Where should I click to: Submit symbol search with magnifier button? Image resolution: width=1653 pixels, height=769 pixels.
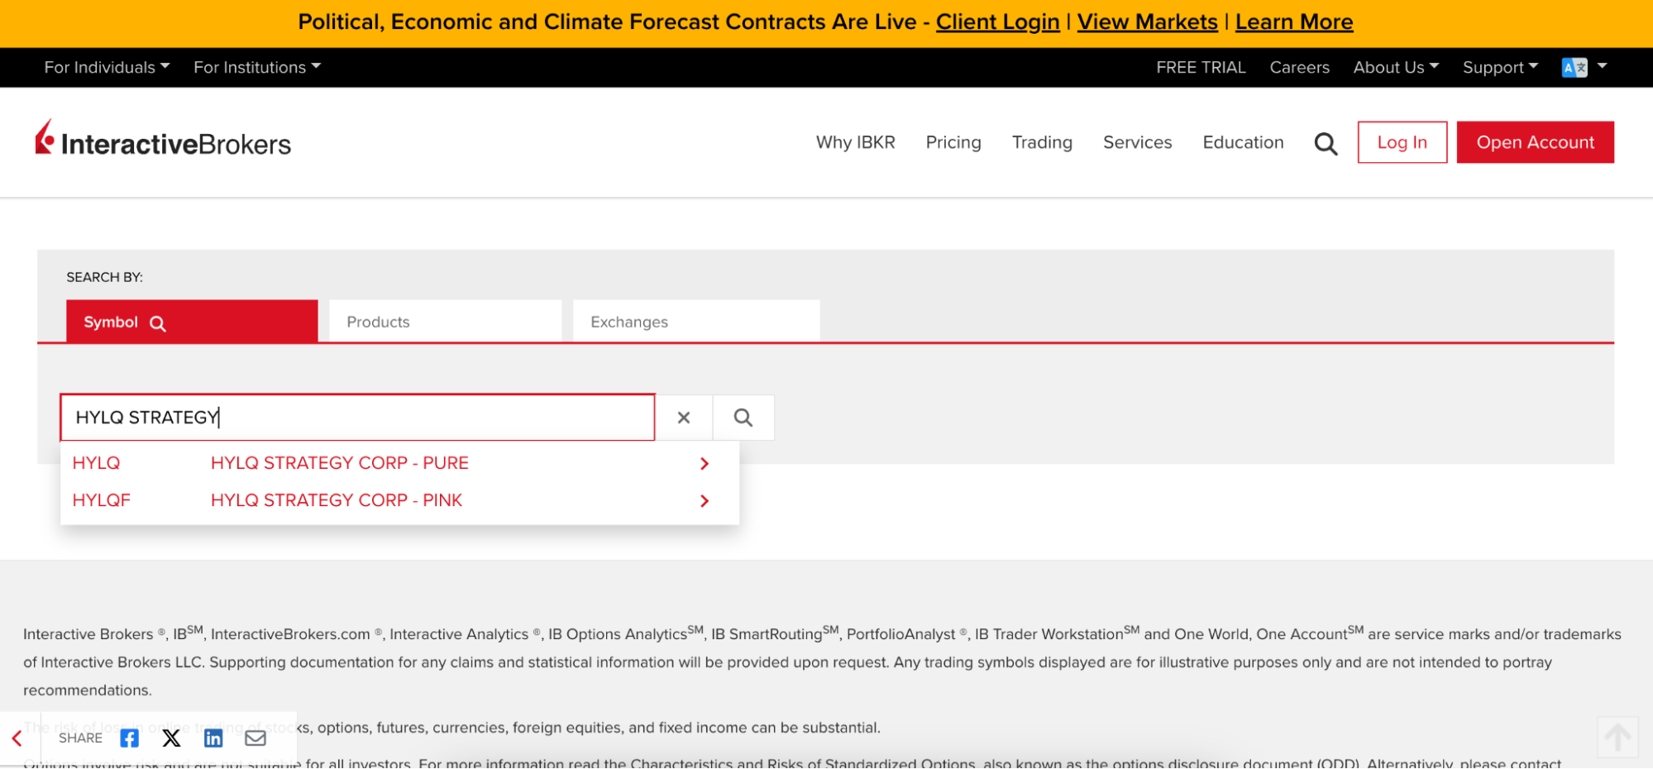coord(743,418)
